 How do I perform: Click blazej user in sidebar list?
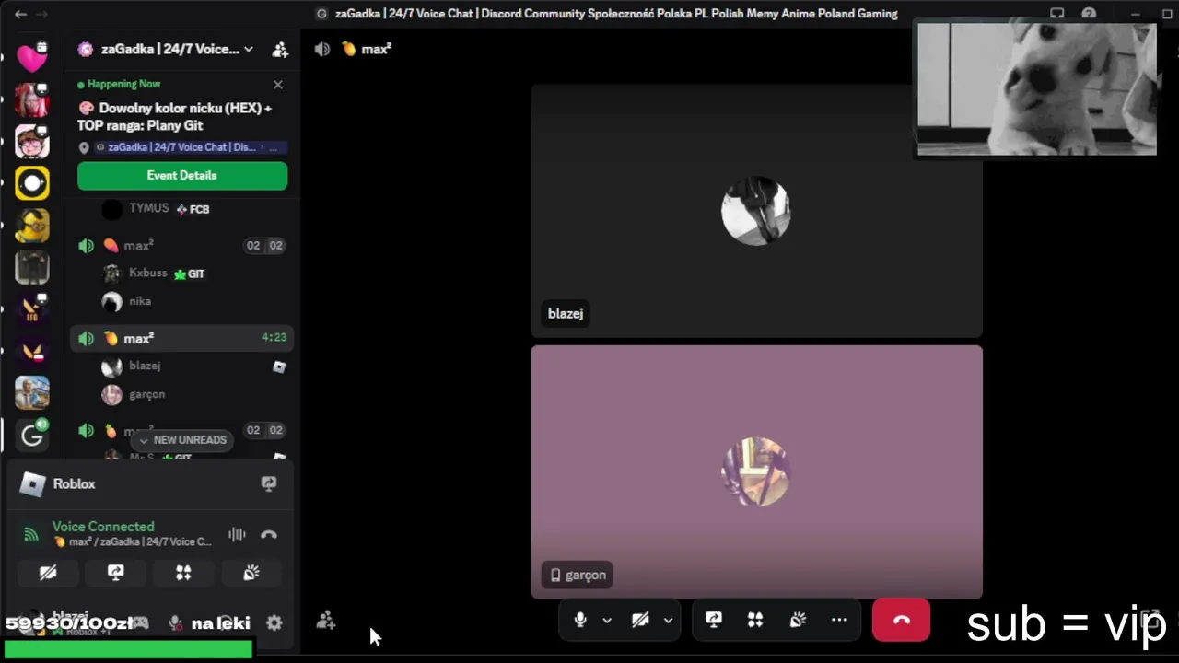pyautogui.click(x=145, y=366)
